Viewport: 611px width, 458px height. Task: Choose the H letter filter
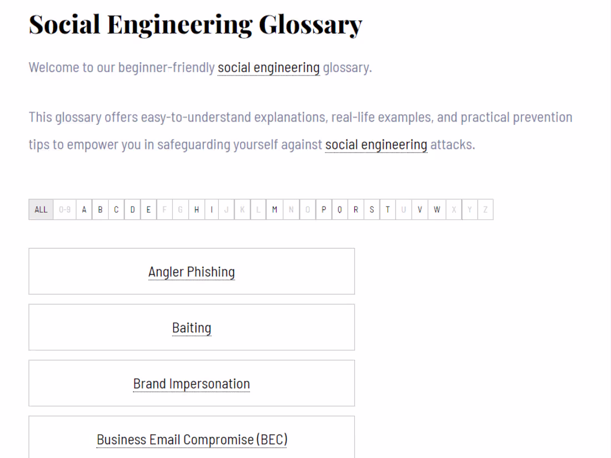tap(196, 209)
